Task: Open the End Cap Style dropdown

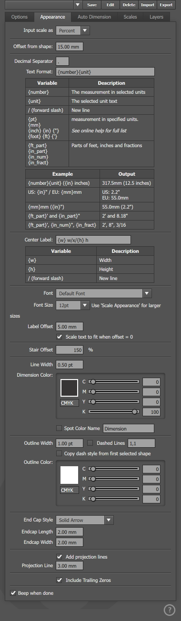Action: pos(85,520)
